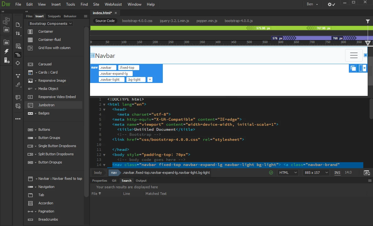373x226 pixels.
Task: Click the duplicate element icon
Action: 353,68
